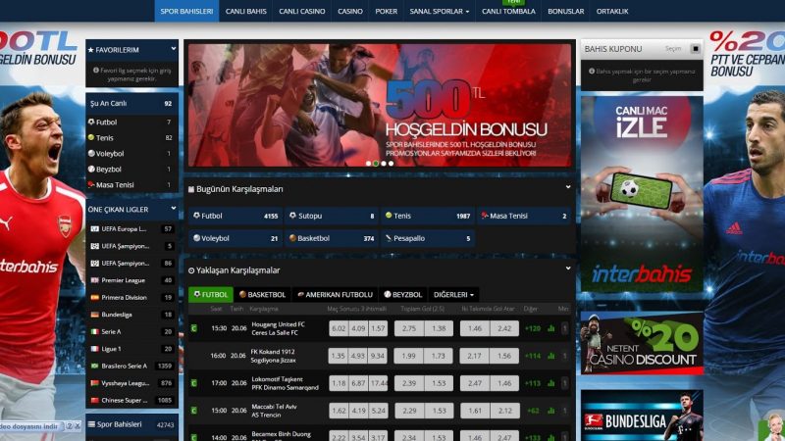Open Vysshaya League row with 876 matches
Screen dimensions: 785x441
click(131, 383)
